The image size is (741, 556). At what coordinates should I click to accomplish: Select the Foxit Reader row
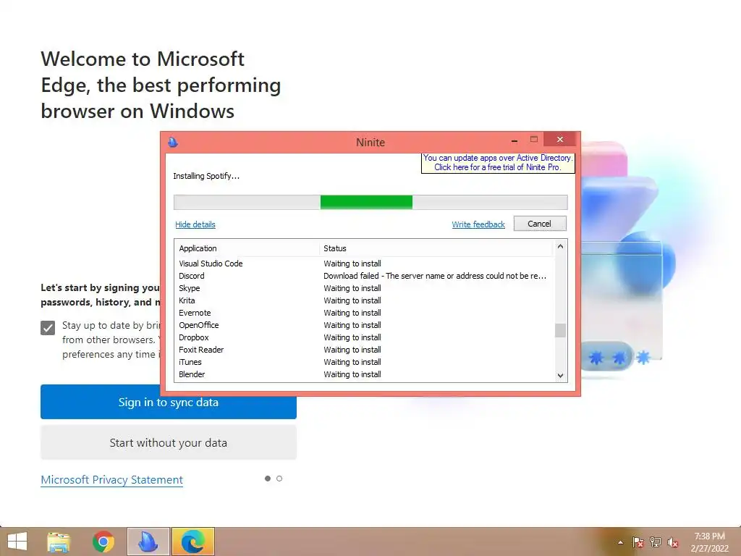pos(364,350)
